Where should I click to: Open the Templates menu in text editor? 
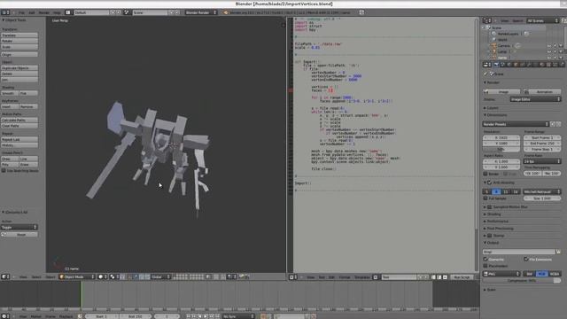click(x=362, y=277)
